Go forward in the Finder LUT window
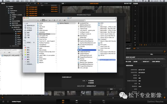167x104 pixels. (x=27, y=20)
